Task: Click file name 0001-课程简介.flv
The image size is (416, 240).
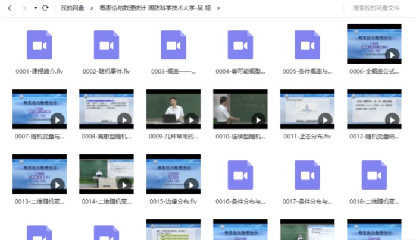Action: tap(39, 71)
